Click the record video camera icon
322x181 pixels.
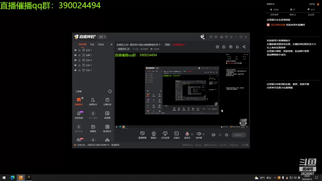[214, 135]
